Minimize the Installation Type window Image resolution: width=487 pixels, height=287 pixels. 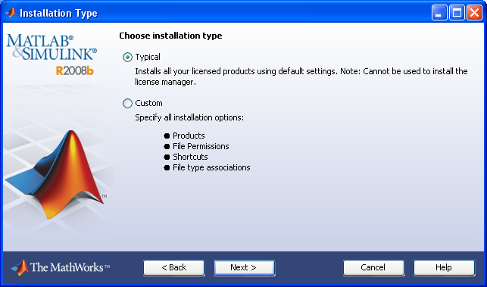coord(439,13)
